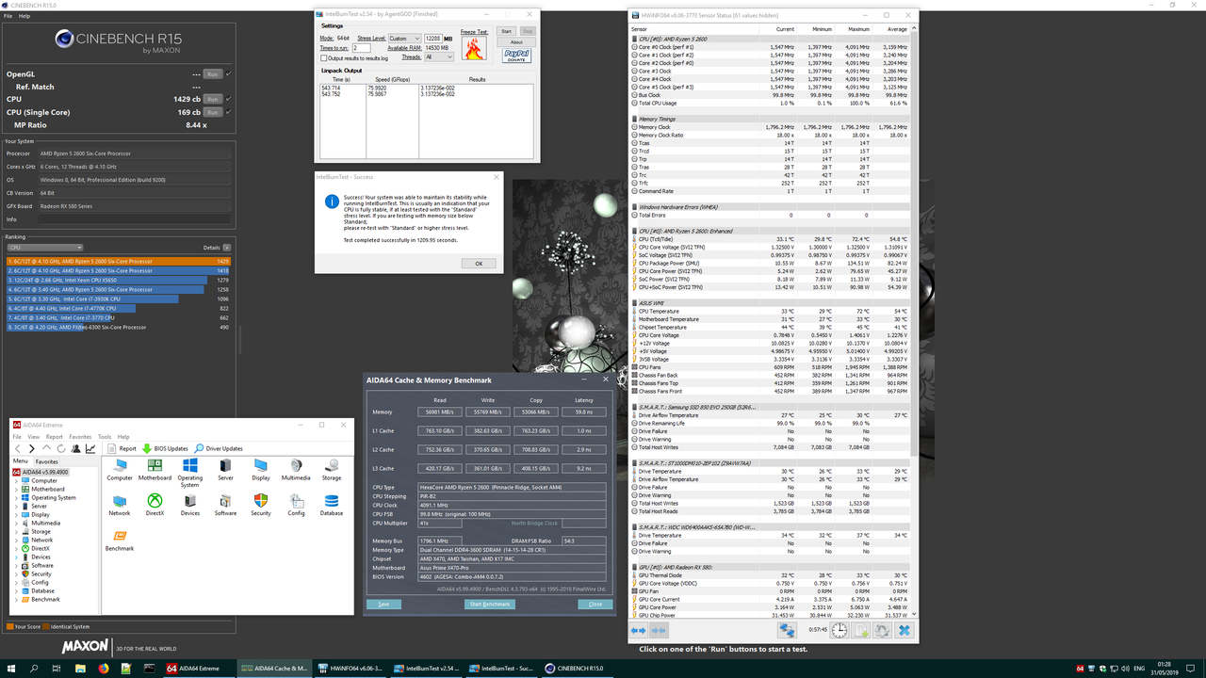Click HWiNFO expand columns arrows icon
This screenshot has width=1206, height=678.
[638, 630]
